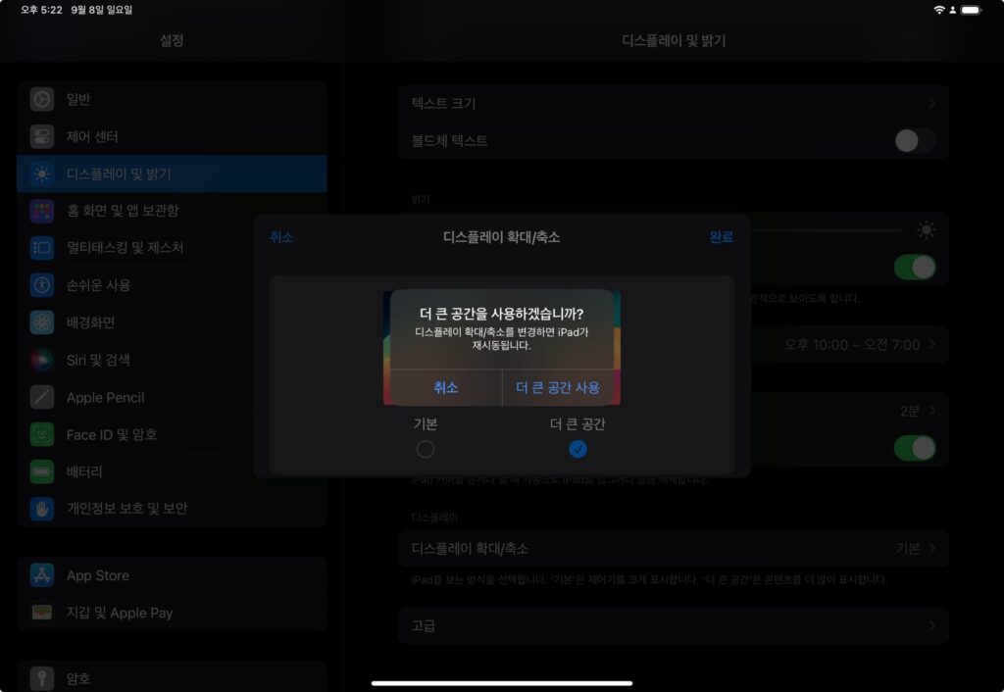Open the Advanced (고급) row chevron
Viewport: 1004px width, 692px height.
tap(932, 625)
